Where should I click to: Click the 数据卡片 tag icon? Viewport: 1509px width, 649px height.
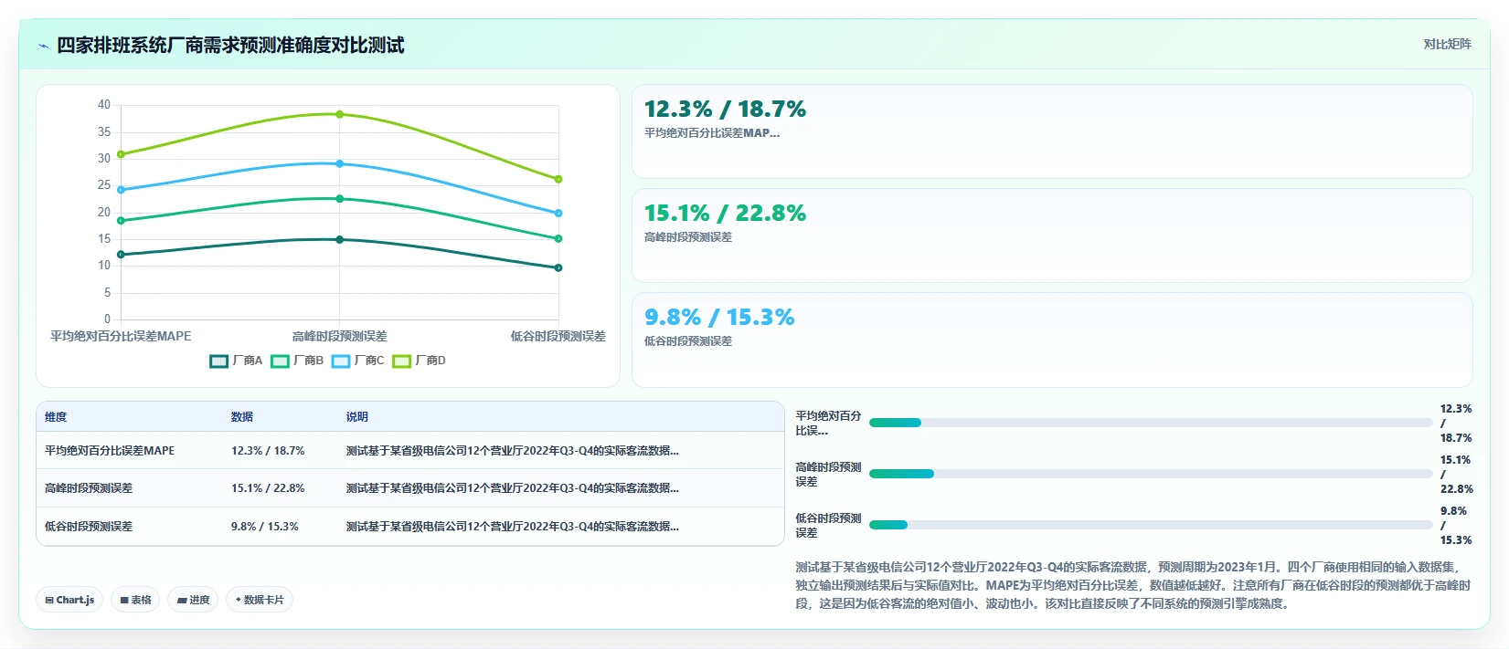239,600
